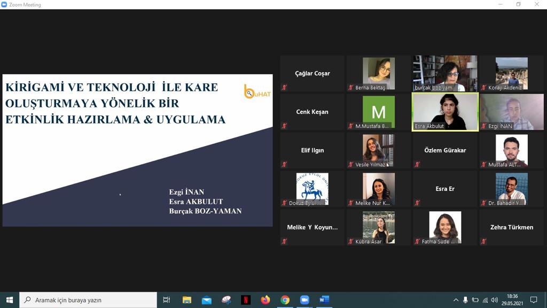This screenshot has height=308, width=547.
Task: Select Elif Ilgın participant tile
Action: [312, 150]
